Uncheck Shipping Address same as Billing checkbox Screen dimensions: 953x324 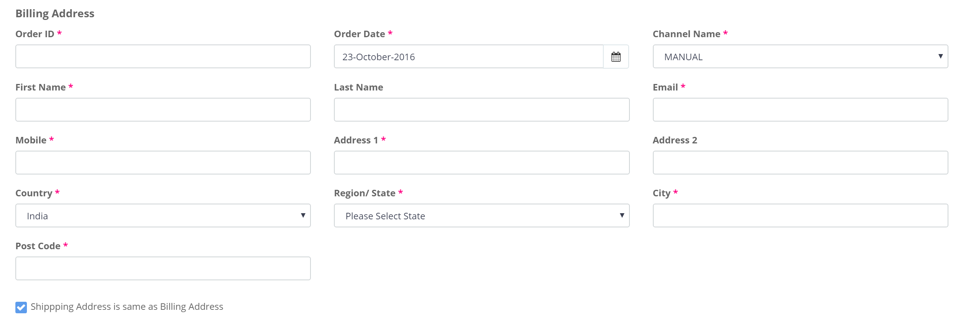point(21,307)
